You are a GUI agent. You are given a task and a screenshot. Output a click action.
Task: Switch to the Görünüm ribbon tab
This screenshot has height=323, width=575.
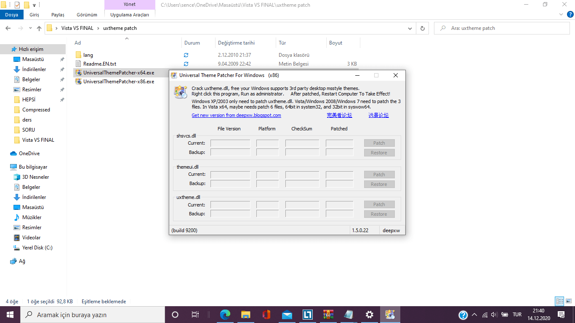click(87, 15)
